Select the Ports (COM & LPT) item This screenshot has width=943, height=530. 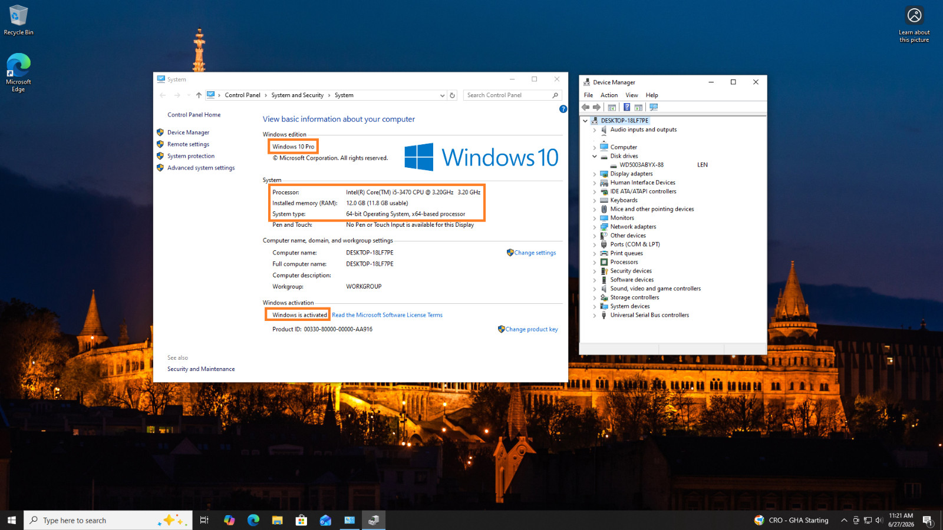coord(635,244)
